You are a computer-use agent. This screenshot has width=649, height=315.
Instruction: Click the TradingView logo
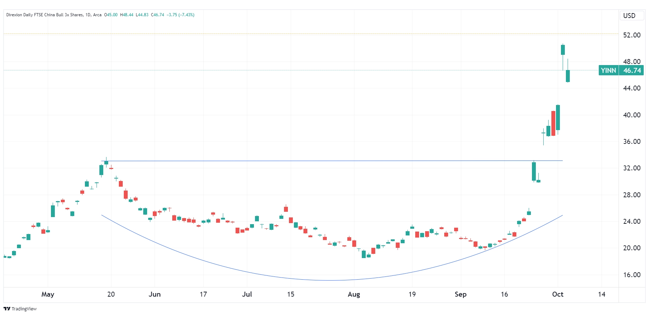[x=20, y=309]
